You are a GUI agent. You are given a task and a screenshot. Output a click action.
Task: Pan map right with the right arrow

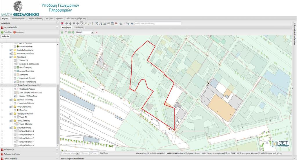point(78,23)
